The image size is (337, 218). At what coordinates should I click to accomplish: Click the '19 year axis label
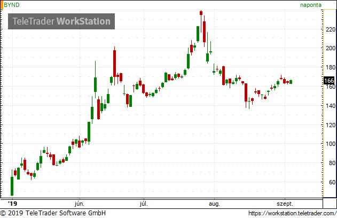pos(12,204)
